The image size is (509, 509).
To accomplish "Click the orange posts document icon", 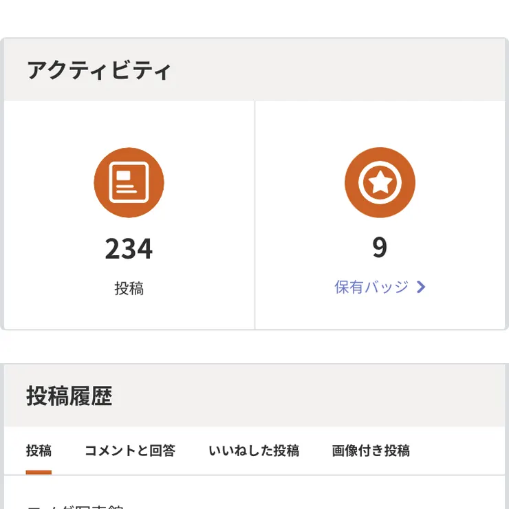I will coord(129,182).
